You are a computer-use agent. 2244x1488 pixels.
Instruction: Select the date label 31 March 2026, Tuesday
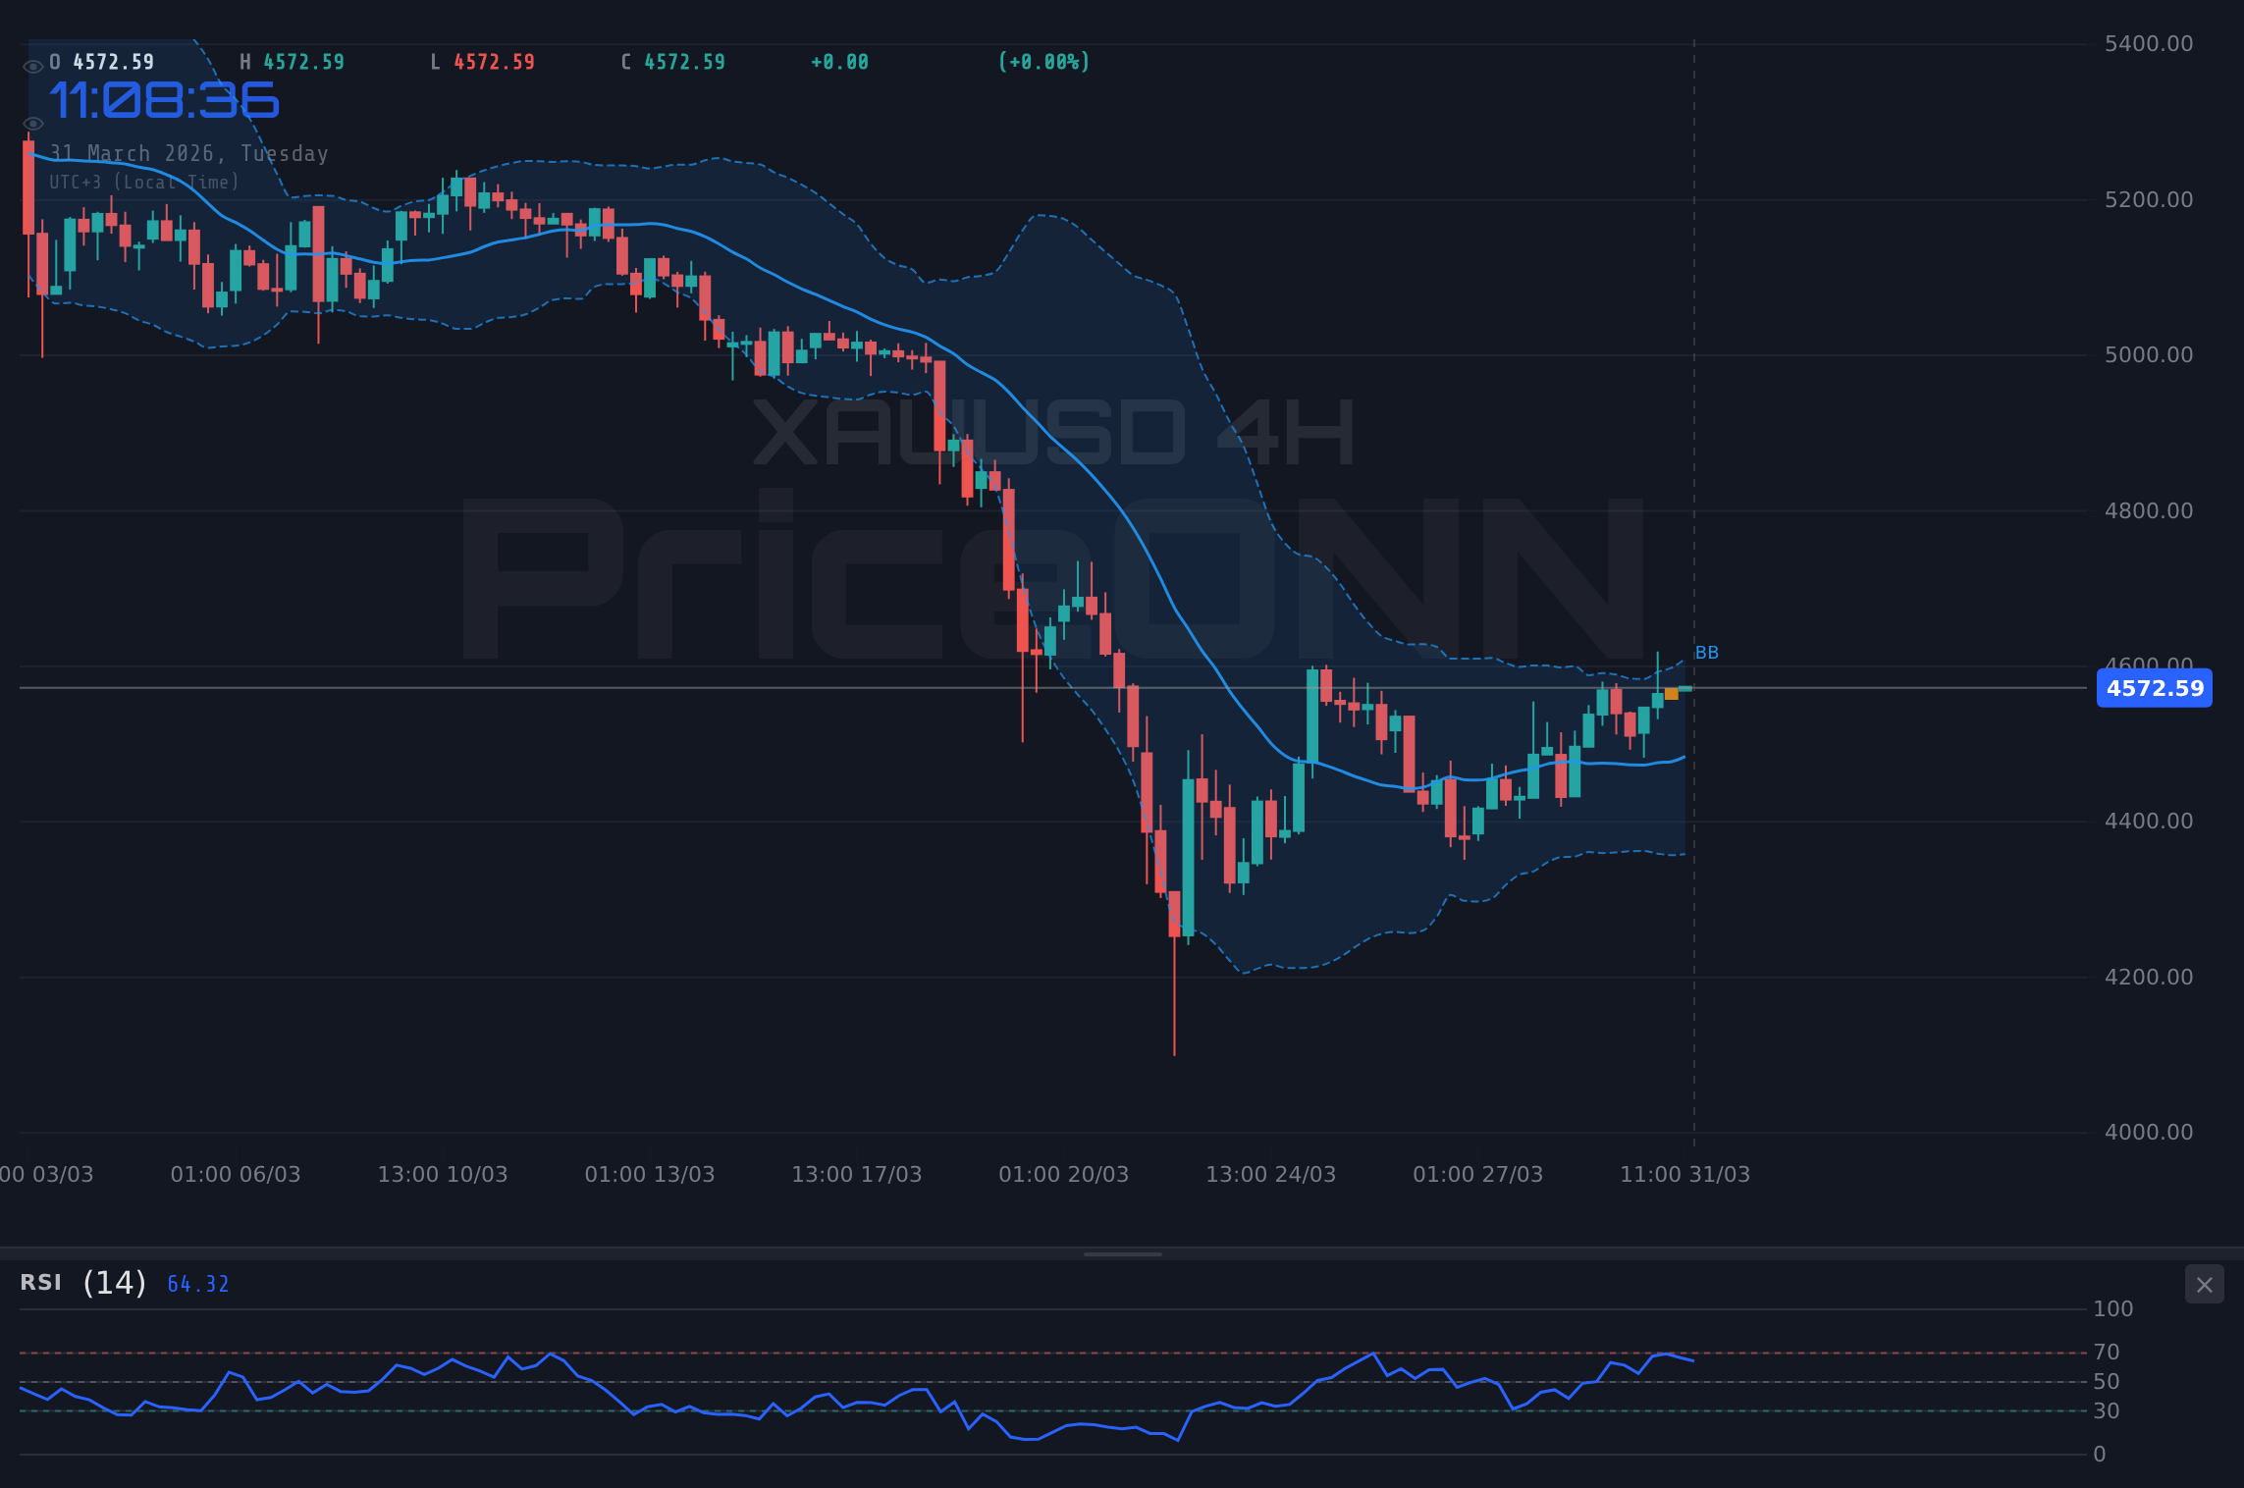188,153
